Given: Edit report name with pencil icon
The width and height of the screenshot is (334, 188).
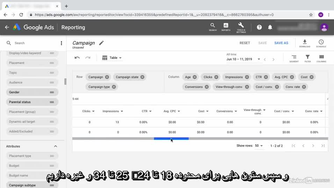Looking at the screenshot, I should (x=101, y=43).
